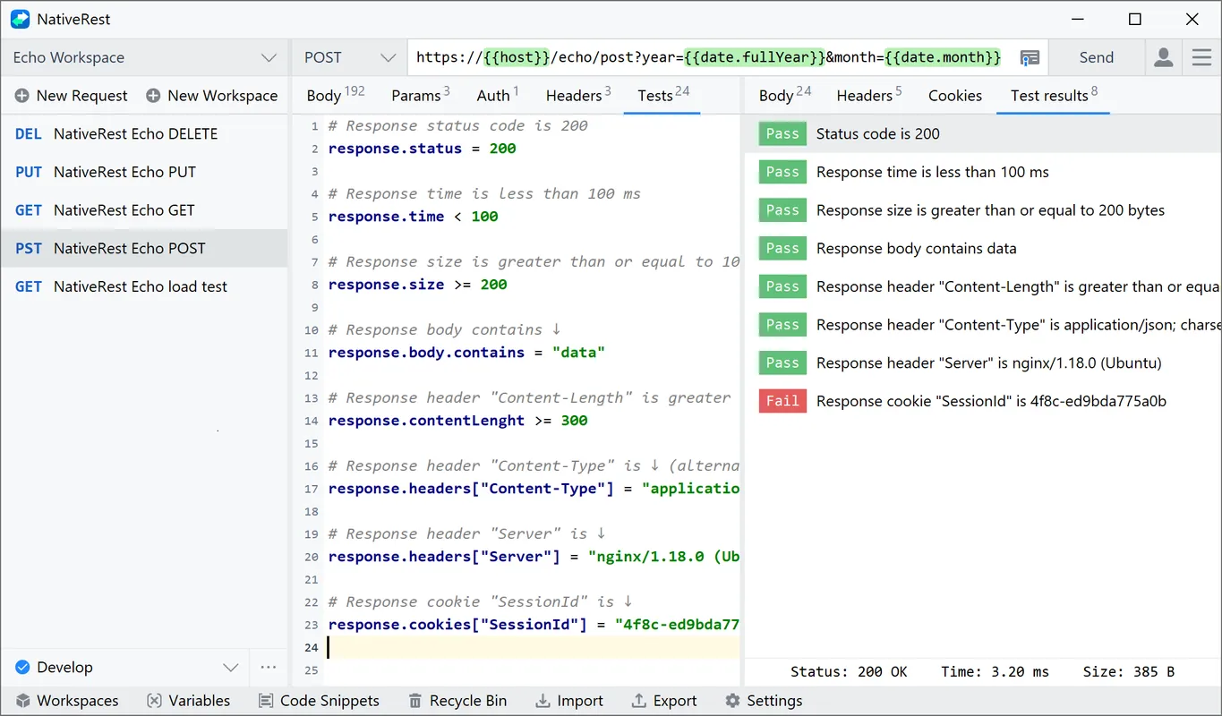The width and height of the screenshot is (1222, 716).
Task: Click inside the request URL field
Action: click(707, 57)
